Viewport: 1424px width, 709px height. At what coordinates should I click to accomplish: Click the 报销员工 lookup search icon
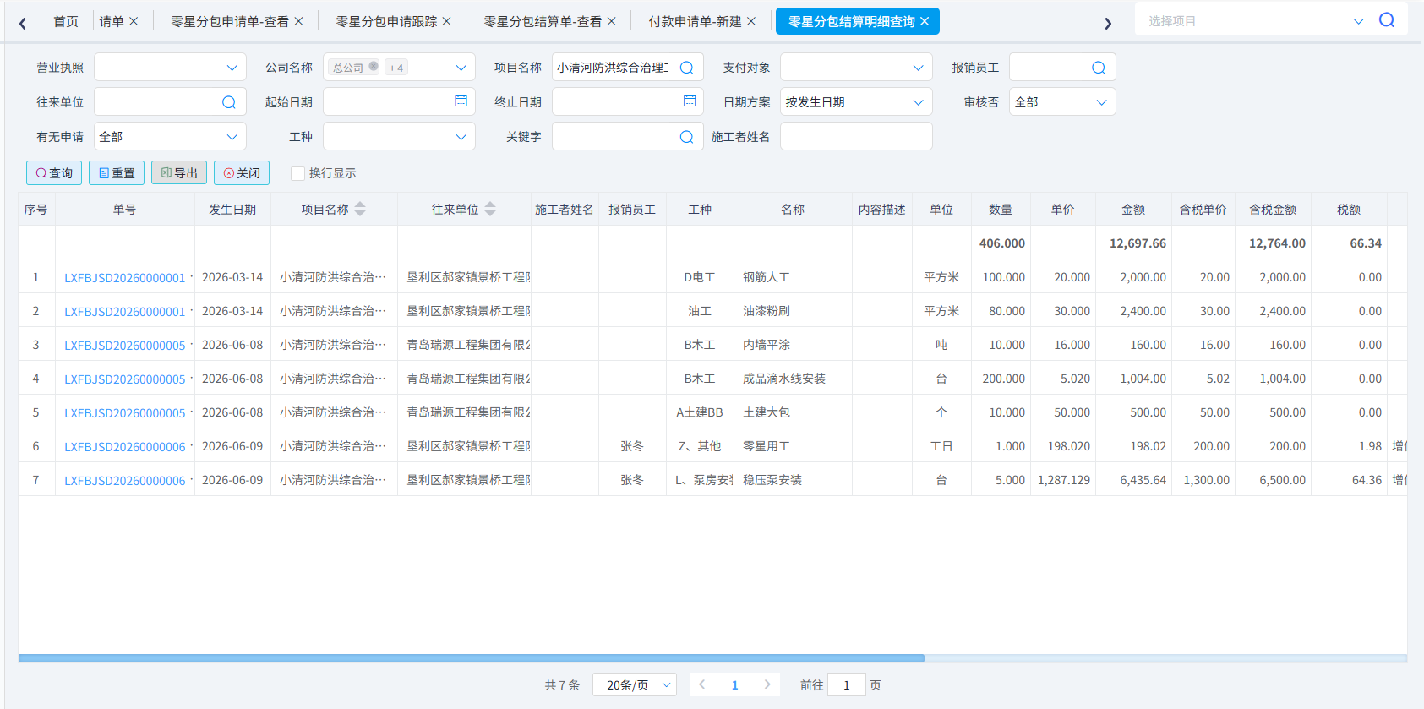[1098, 68]
